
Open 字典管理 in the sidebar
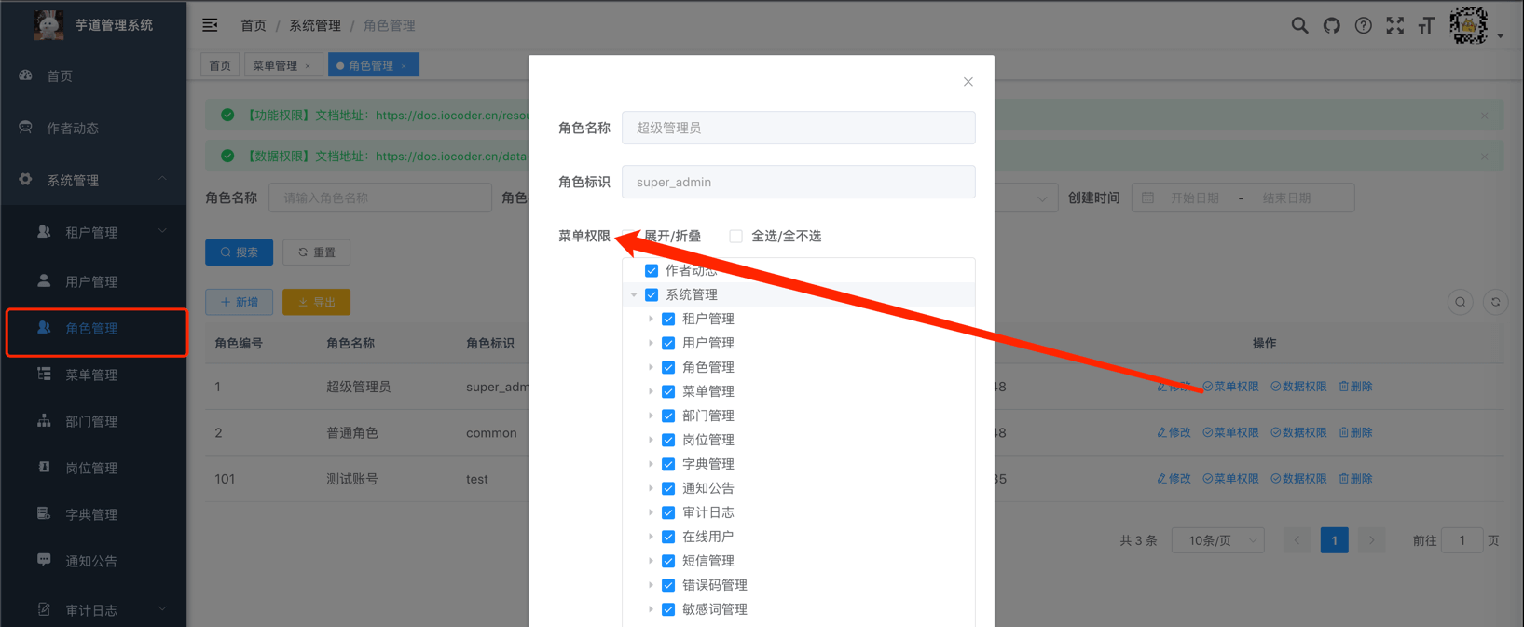93,514
